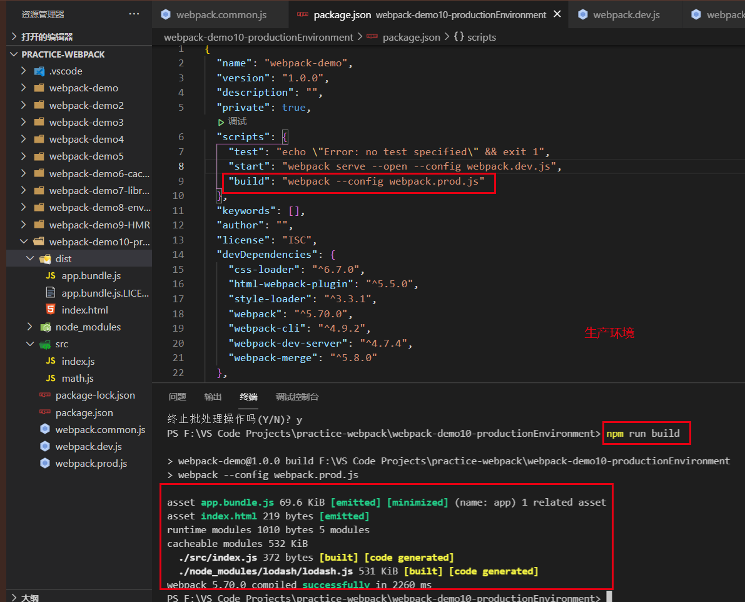Click the webpack icon beside webpack.prod.js
This screenshot has height=602, width=745.
(44, 464)
